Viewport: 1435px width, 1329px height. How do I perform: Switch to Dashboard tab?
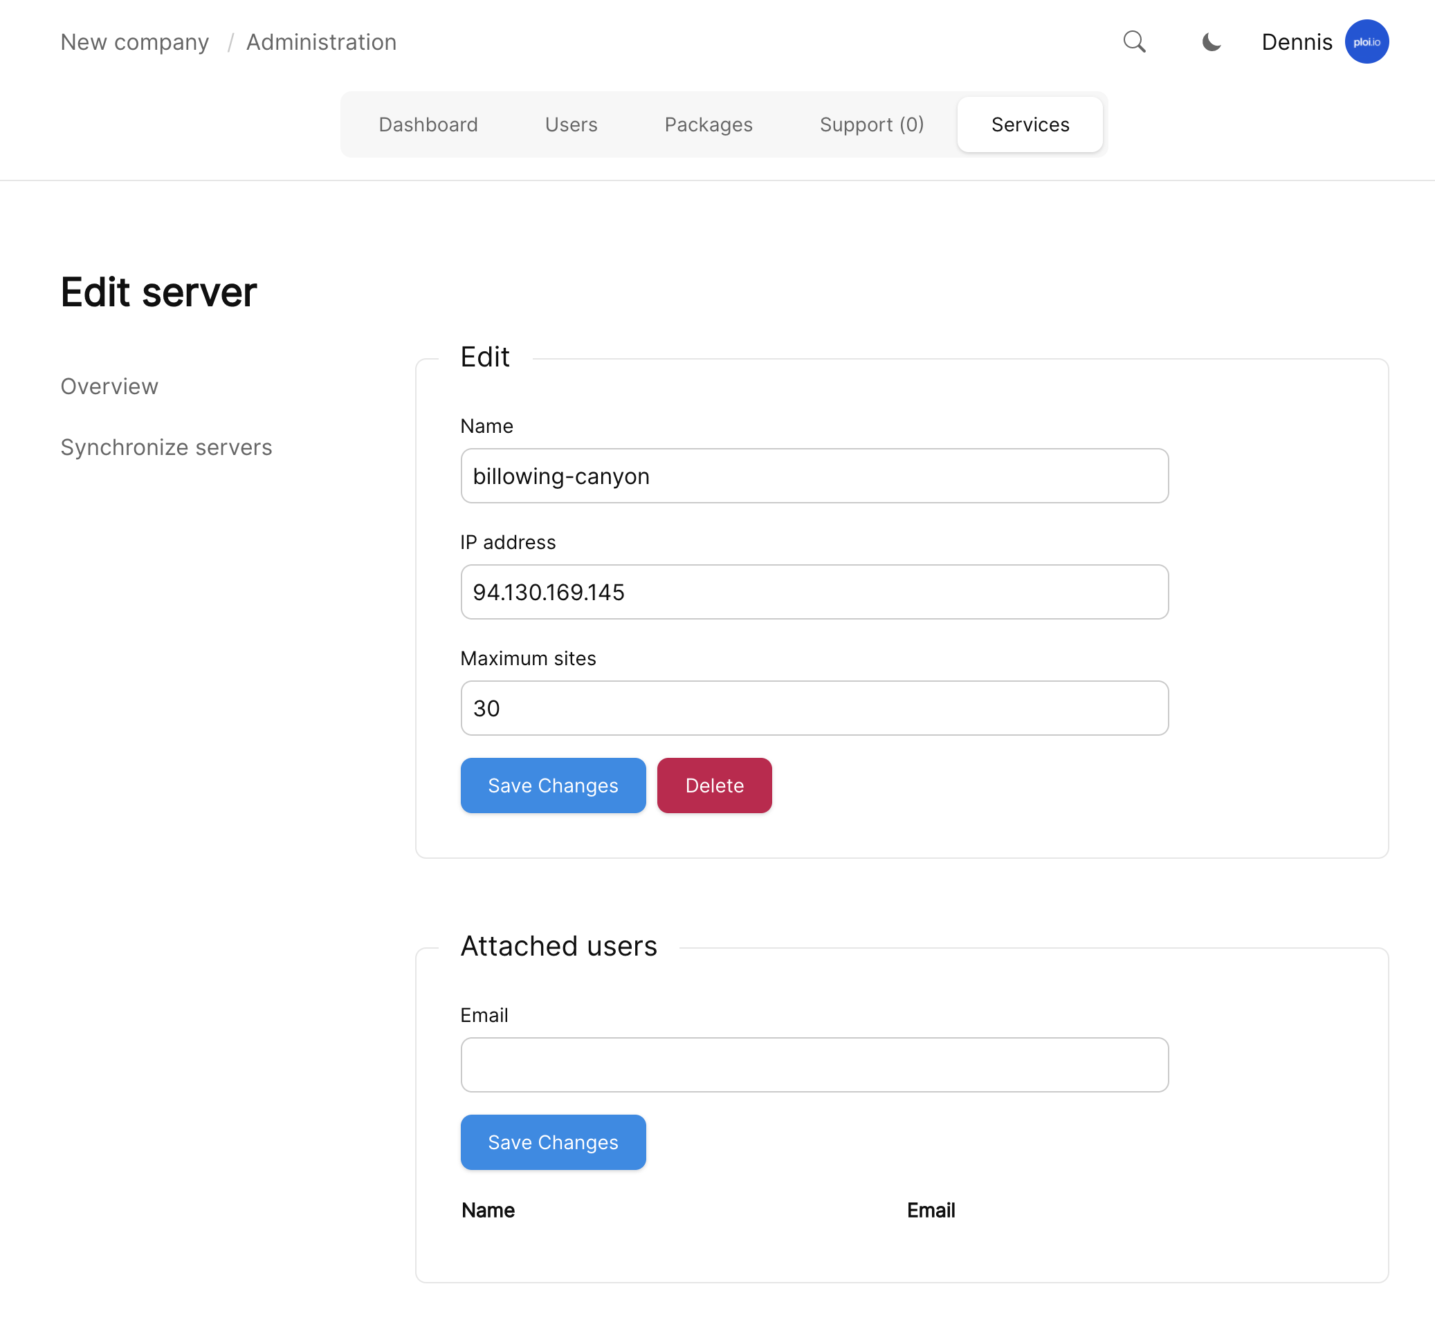(428, 124)
